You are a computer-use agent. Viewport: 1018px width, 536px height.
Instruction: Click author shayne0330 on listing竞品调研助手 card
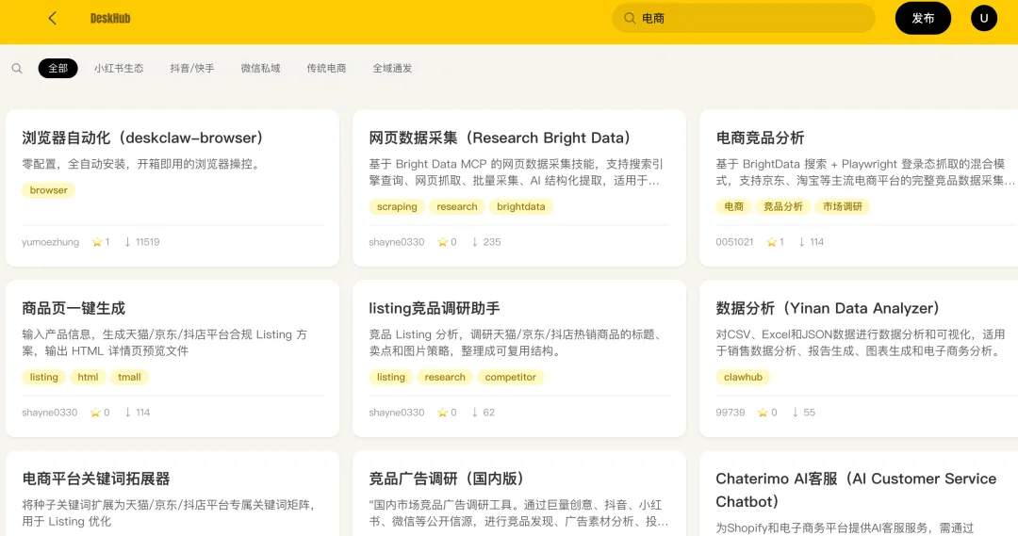coord(397,413)
